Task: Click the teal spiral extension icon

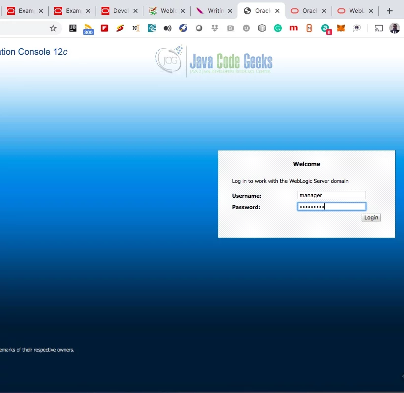Action: point(152,28)
